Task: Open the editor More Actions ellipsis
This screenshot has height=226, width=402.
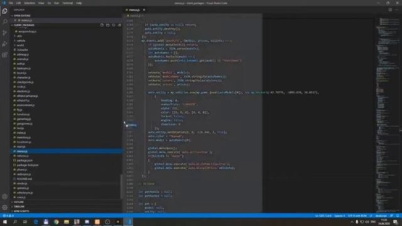Action: 397,10
